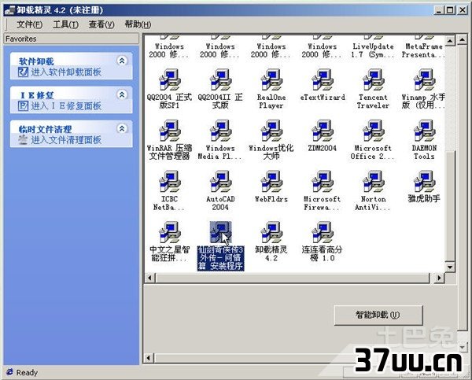
Task: Click the 软件卸载 panel title
Action: tap(36, 61)
